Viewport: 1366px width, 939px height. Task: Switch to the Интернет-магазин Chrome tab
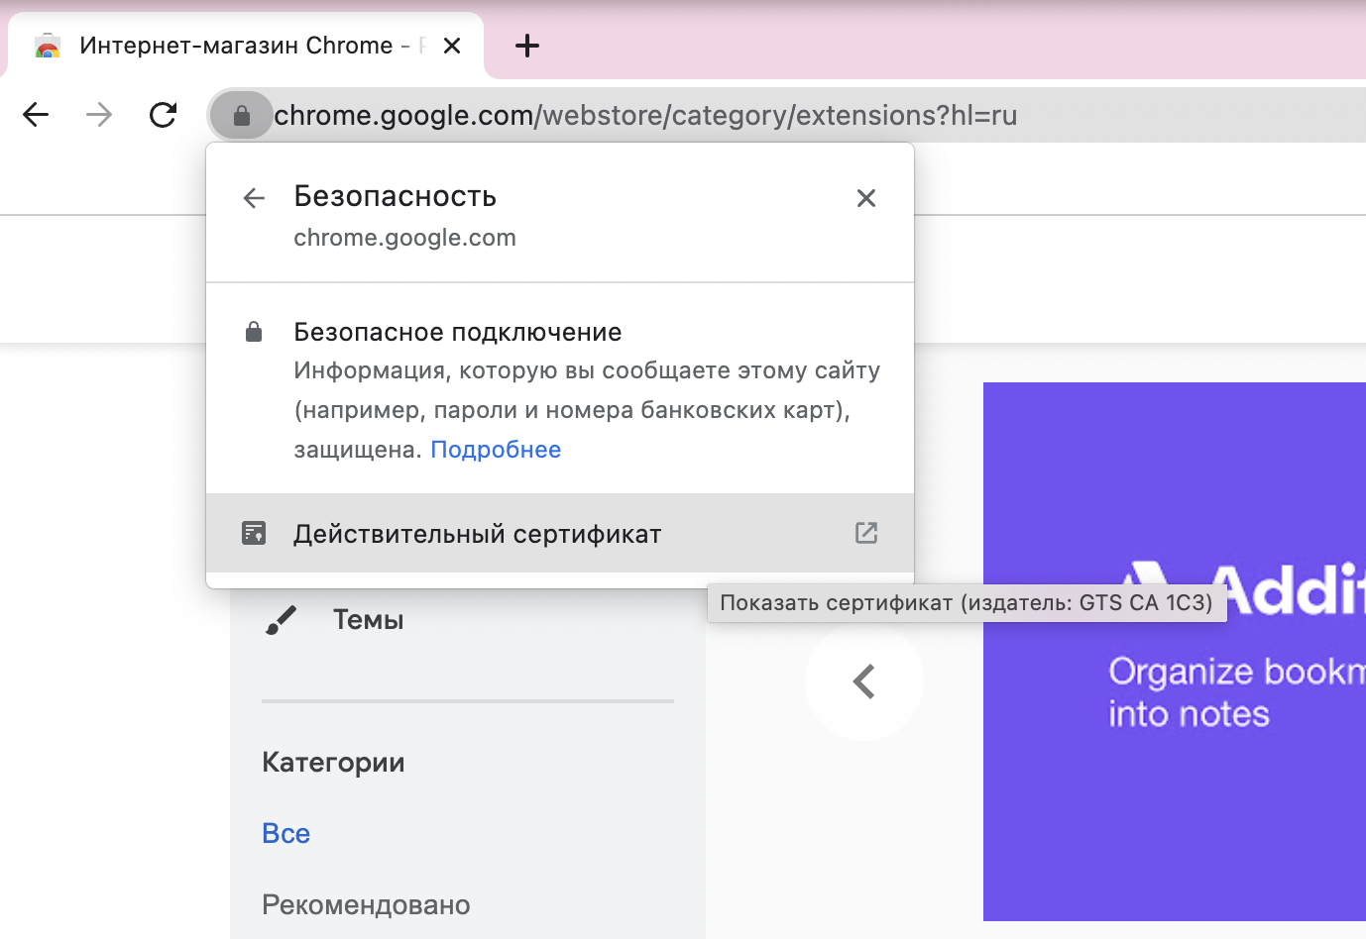pyautogui.click(x=238, y=45)
